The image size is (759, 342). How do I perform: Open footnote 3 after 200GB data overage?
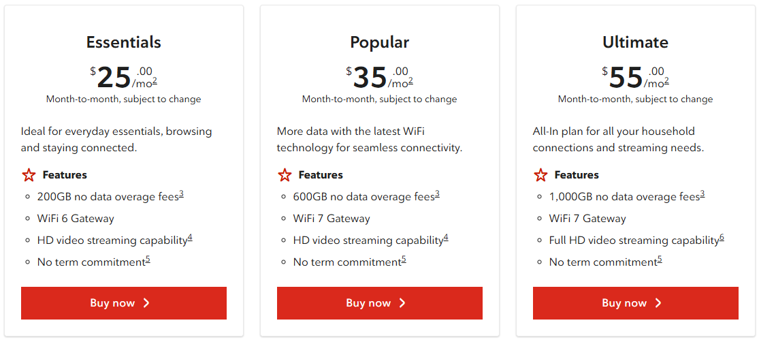coord(182,194)
